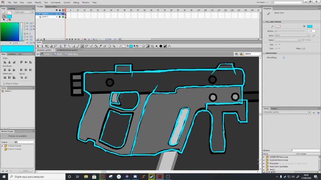Screen dimensions: 321x180
Task: Toggle show or hide all layers eye
Action: tap(57, 10)
